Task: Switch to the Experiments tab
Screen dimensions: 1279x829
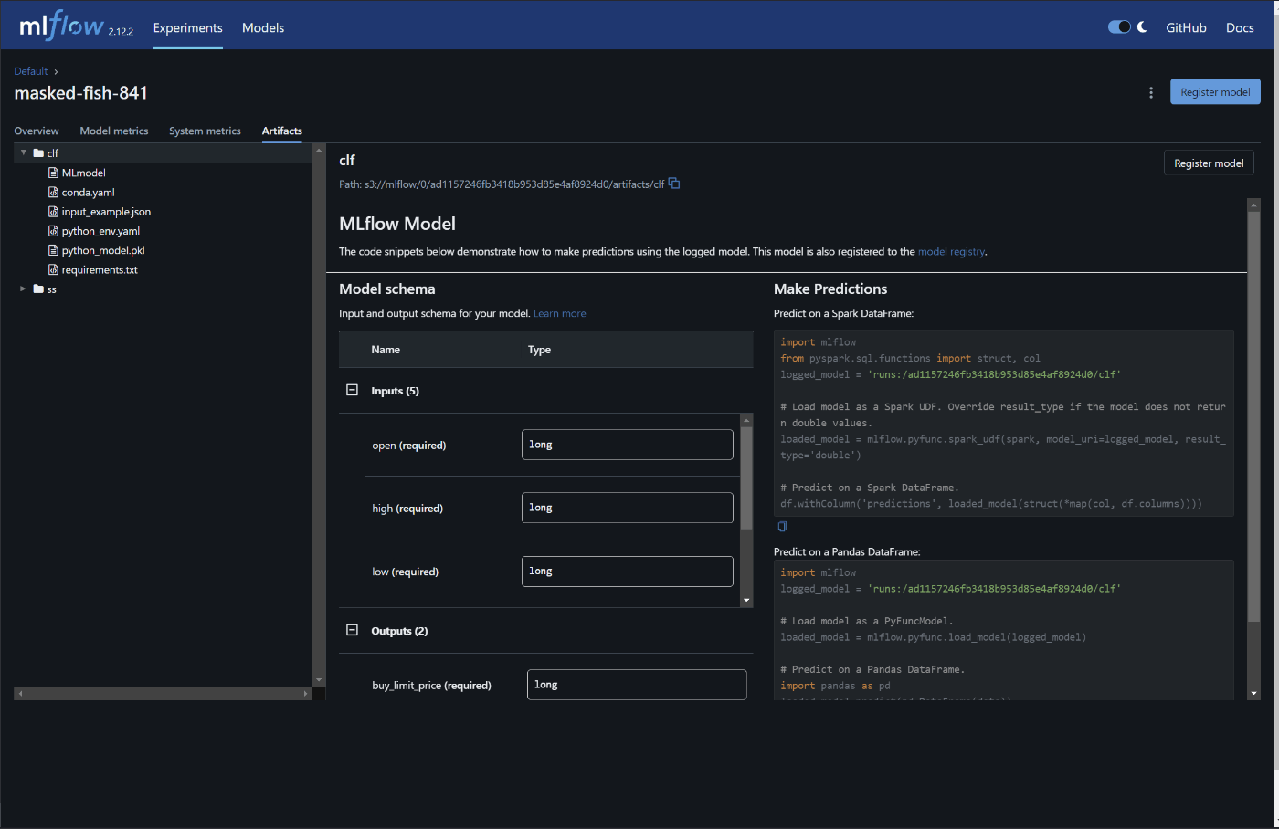Action: pos(188,27)
